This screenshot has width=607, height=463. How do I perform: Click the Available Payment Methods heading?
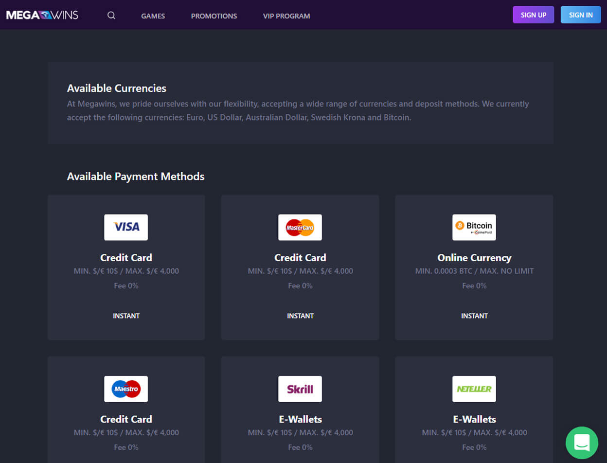[x=136, y=177]
